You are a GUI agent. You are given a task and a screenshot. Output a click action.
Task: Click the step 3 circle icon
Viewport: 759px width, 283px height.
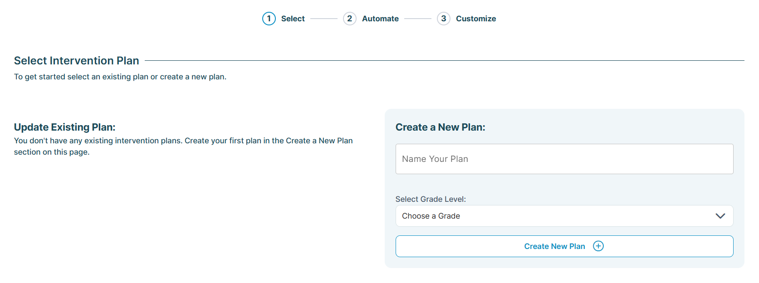click(x=443, y=19)
